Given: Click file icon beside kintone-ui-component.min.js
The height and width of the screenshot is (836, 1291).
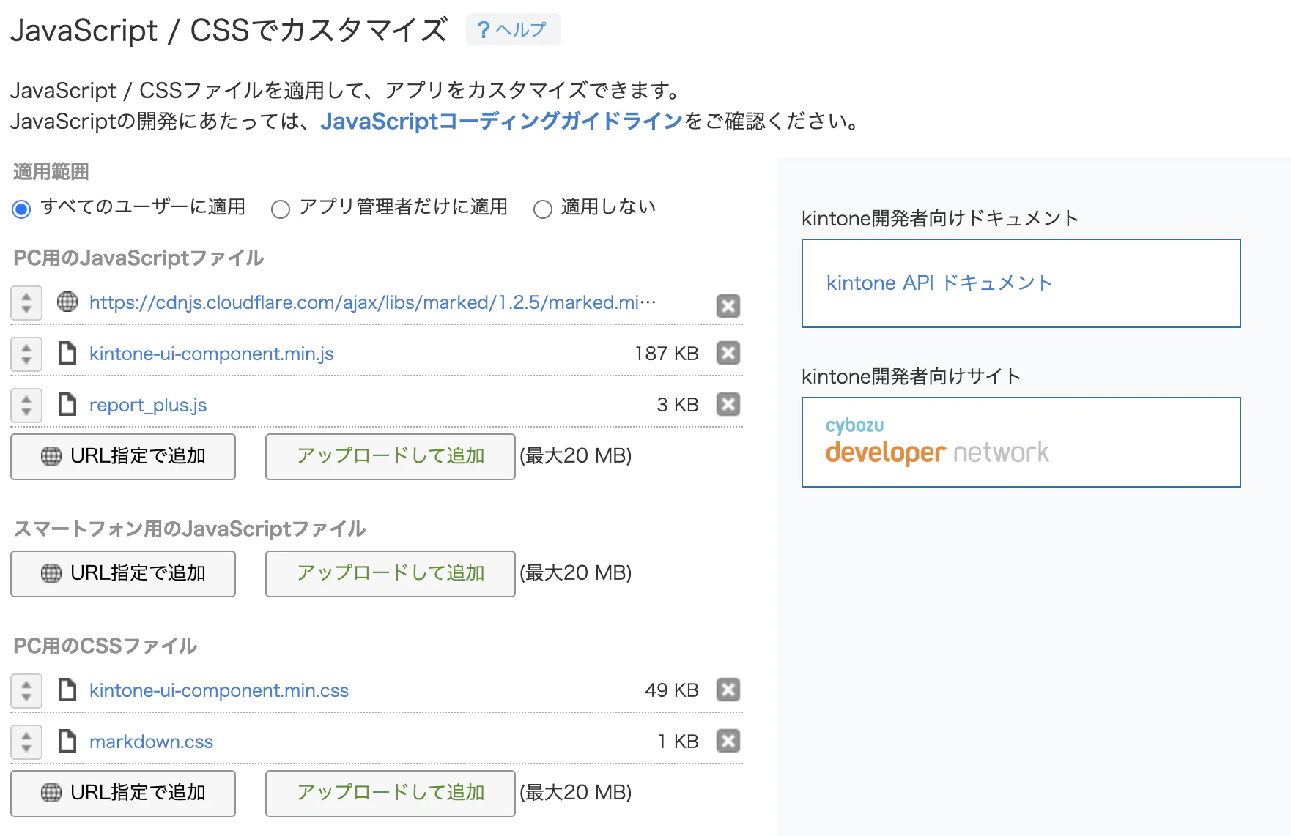Looking at the screenshot, I should [x=67, y=353].
